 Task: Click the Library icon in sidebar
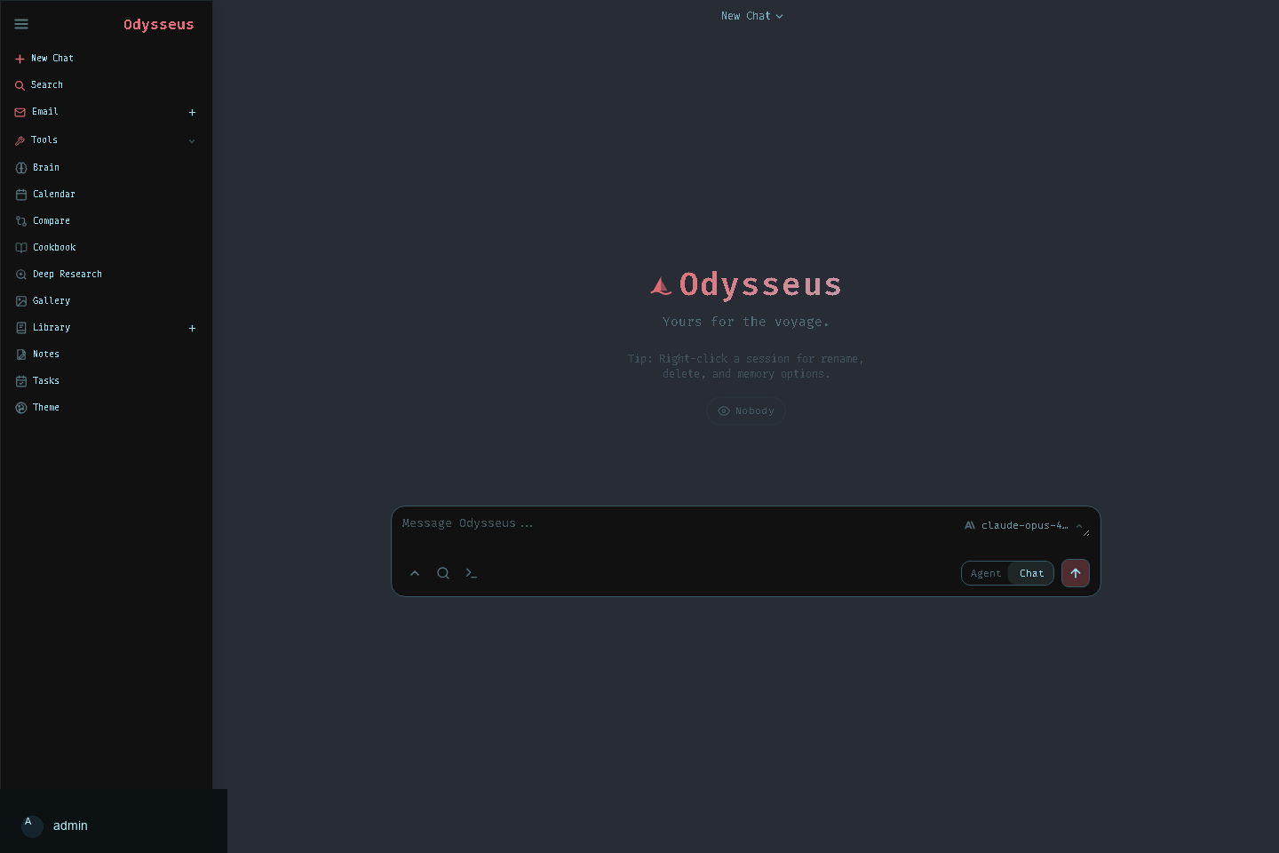pos(21,327)
